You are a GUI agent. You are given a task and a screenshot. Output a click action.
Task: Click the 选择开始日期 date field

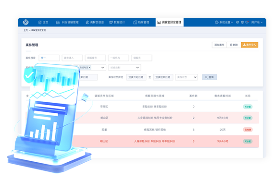point(136,77)
